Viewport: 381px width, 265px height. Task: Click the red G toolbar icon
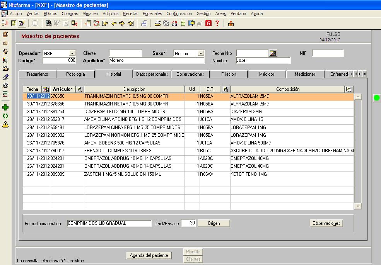pyautogui.click(x=208, y=23)
